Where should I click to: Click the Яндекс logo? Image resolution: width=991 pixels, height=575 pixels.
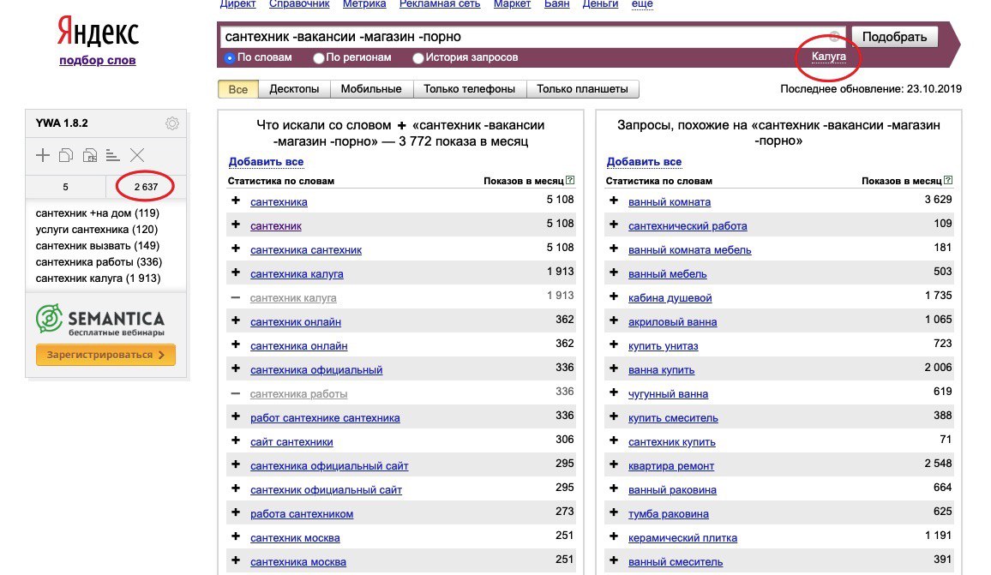98,32
